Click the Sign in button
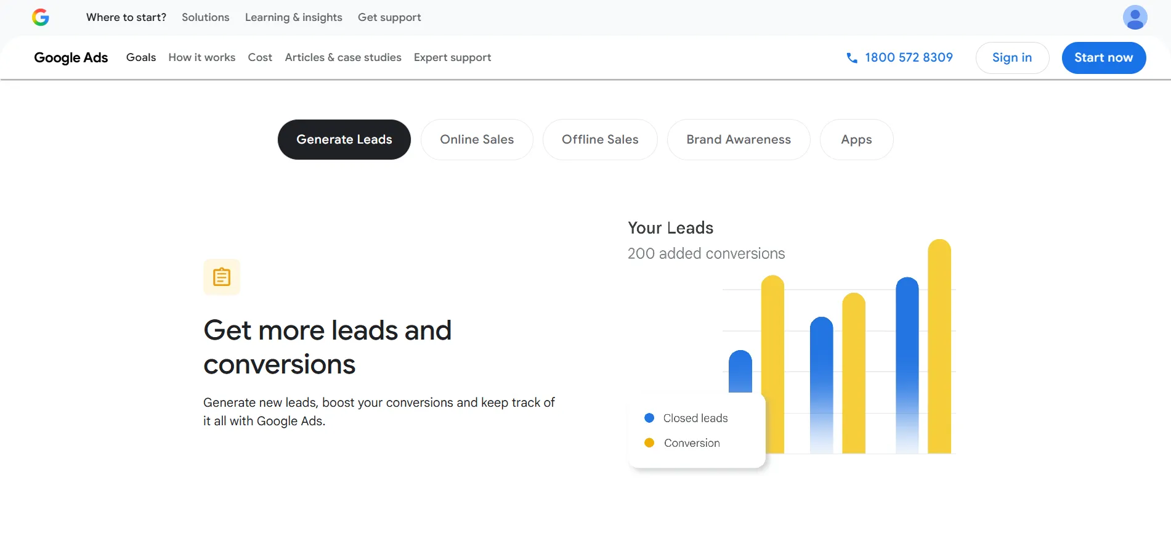The width and height of the screenshot is (1171, 559). tap(1012, 58)
